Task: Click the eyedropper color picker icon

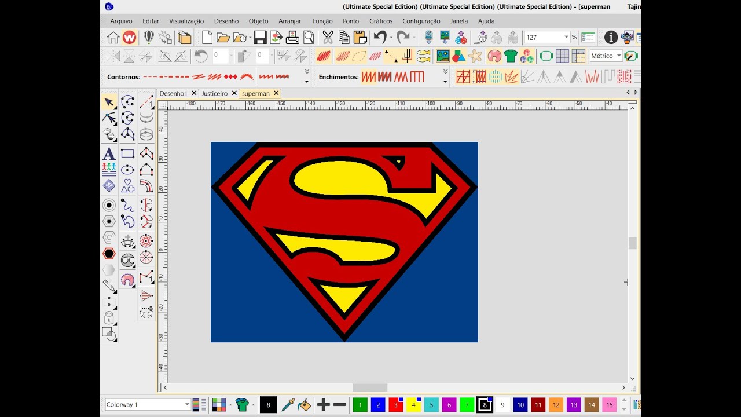Action: point(288,405)
